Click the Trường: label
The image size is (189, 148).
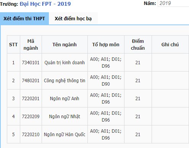[x=9, y=4]
